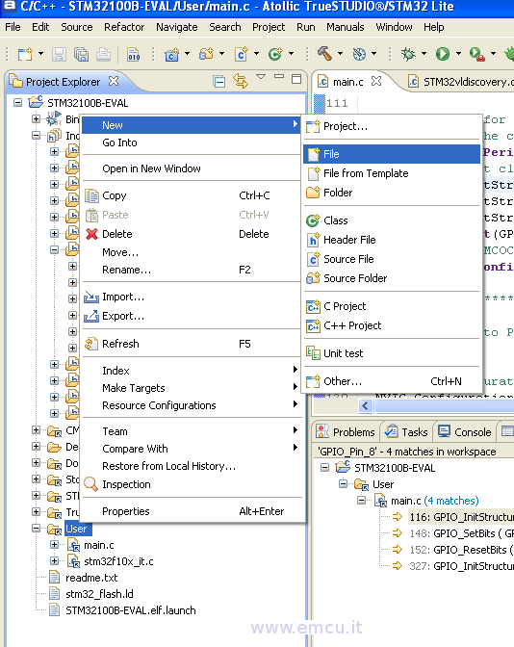Open dropdown arrow next to Debug icon
This screenshot has height=647, width=514.
424,54
